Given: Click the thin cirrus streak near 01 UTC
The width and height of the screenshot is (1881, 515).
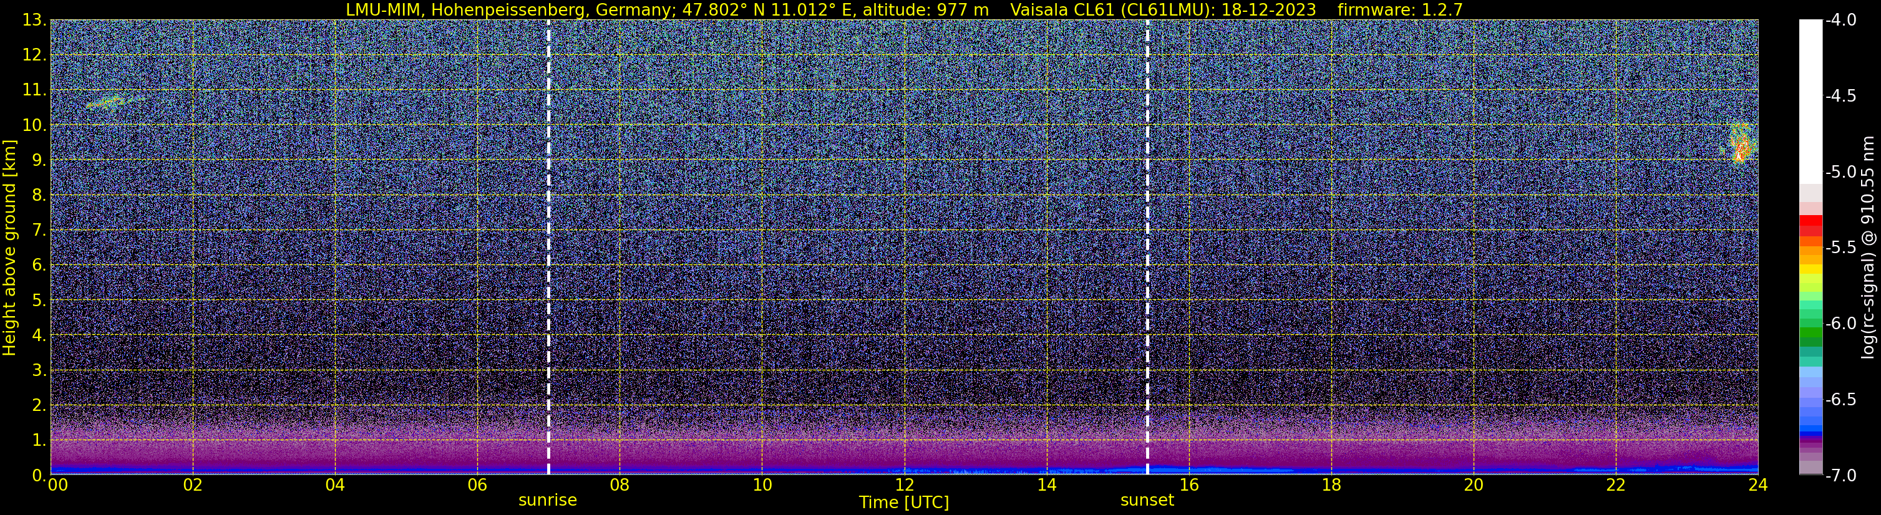Looking at the screenshot, I should pyautogui.click(x=114, y=102).
